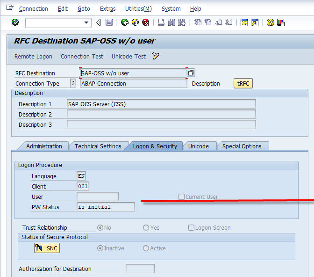Toggle the Current User checkbox
The height and width of the screenshot is (277, 314).
click(181, 197)
